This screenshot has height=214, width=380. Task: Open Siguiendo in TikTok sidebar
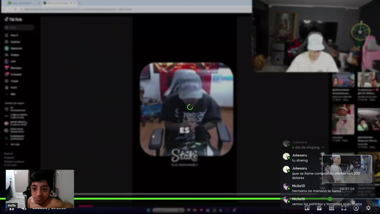(x=13, y=48)
